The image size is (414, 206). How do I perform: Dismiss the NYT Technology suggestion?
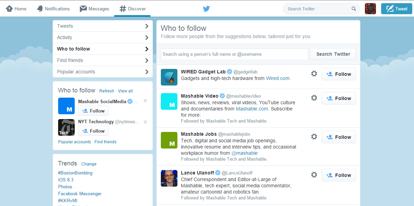coord(145,122)
